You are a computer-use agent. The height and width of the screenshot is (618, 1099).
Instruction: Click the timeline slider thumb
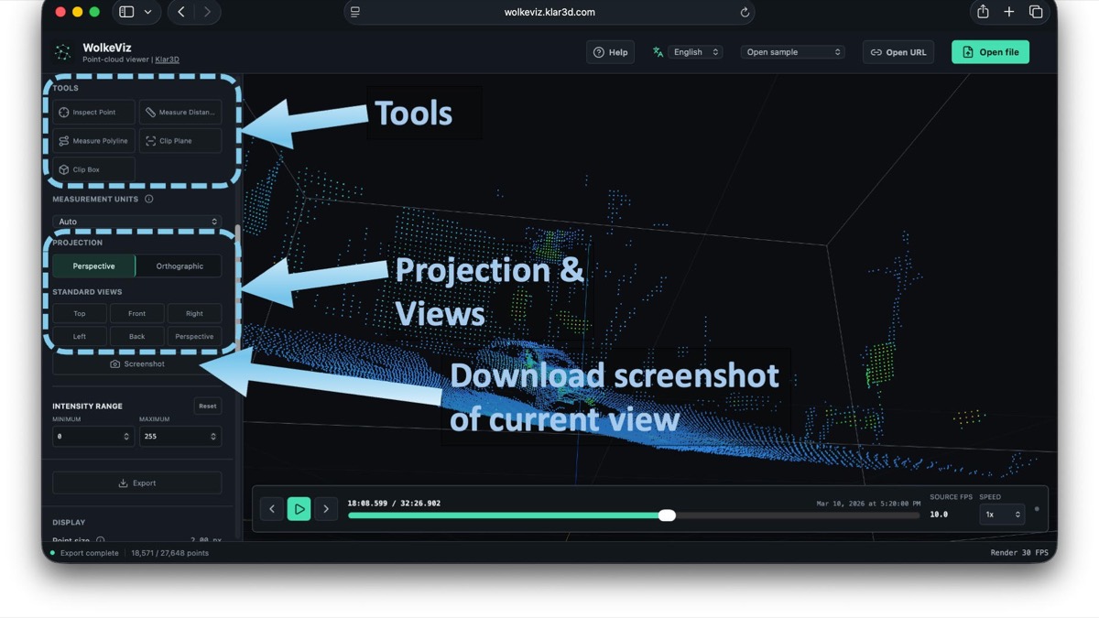pyautogui.click(x=667, y=515)
